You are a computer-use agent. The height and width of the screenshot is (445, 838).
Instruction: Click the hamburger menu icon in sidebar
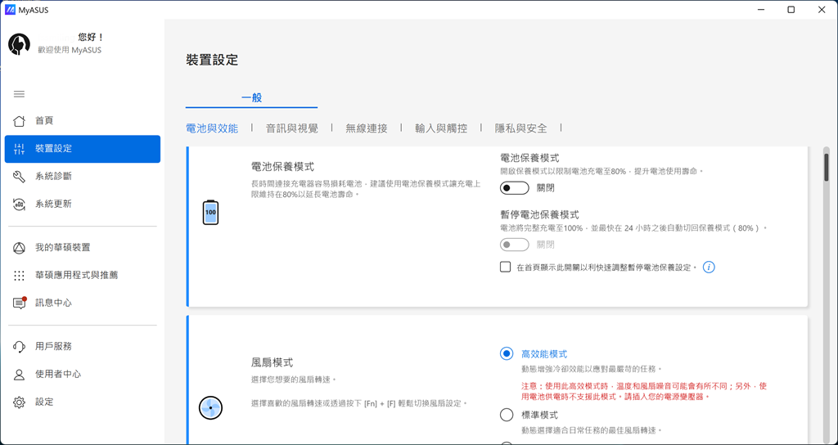20,94
